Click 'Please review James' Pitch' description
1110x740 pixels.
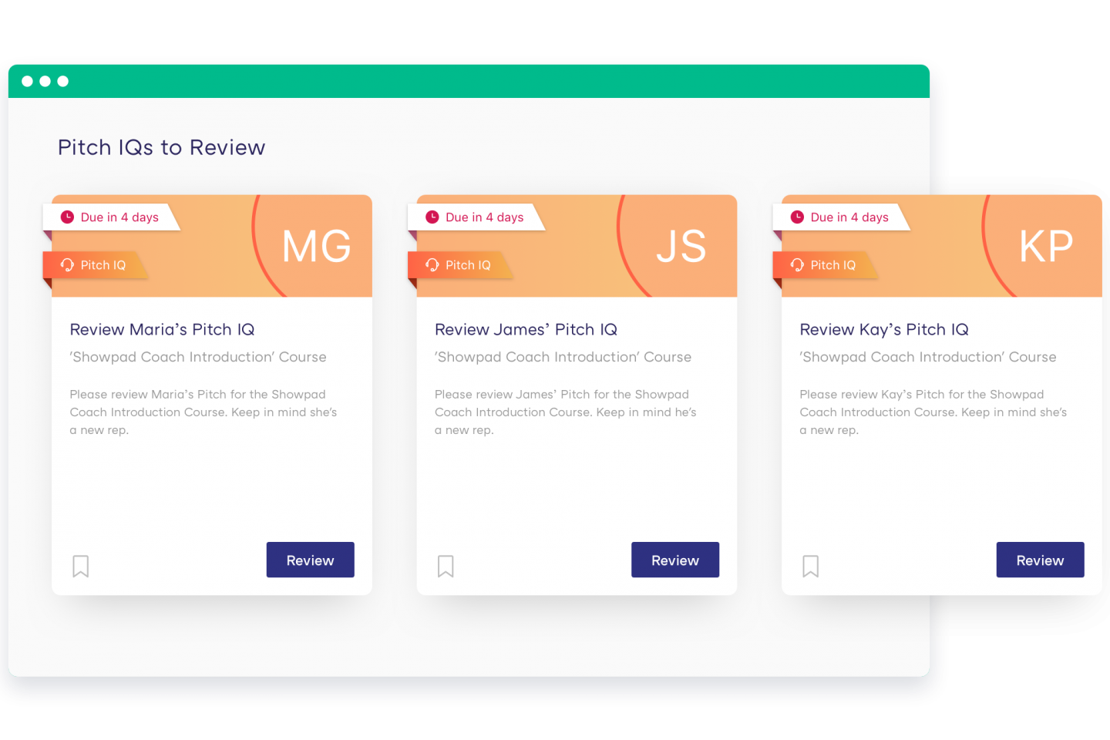click(566, 412)
